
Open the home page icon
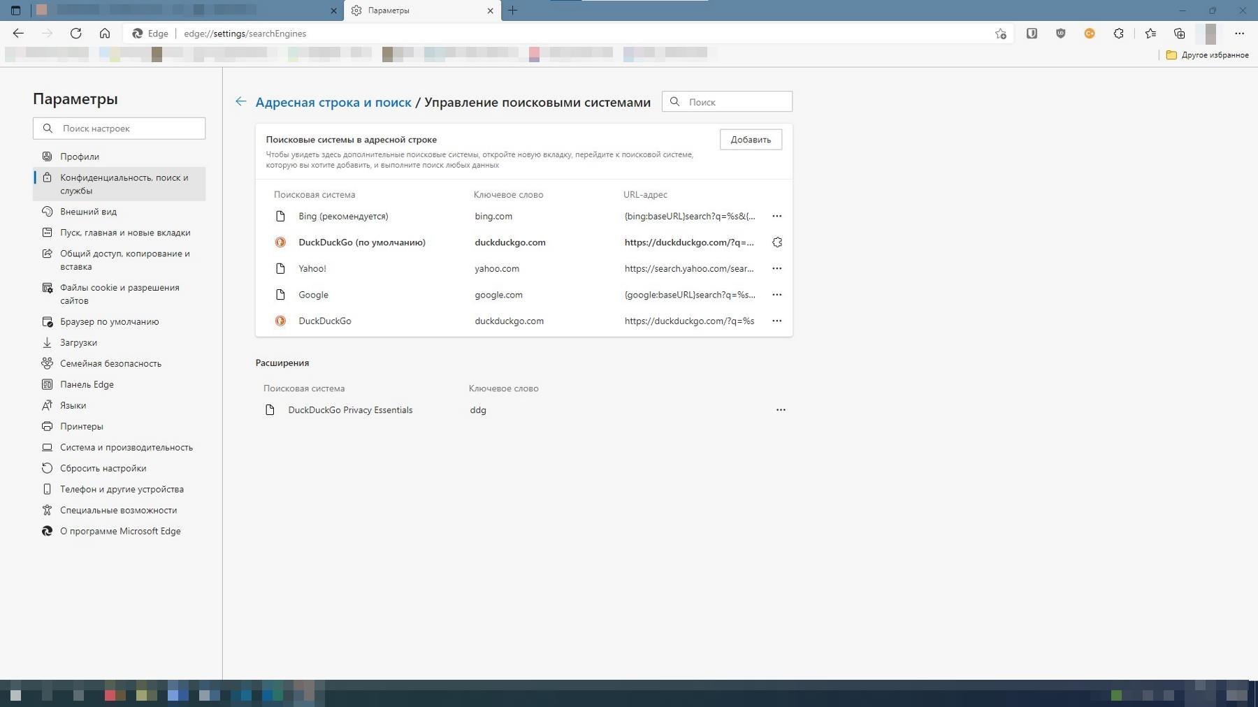[104, 34]
